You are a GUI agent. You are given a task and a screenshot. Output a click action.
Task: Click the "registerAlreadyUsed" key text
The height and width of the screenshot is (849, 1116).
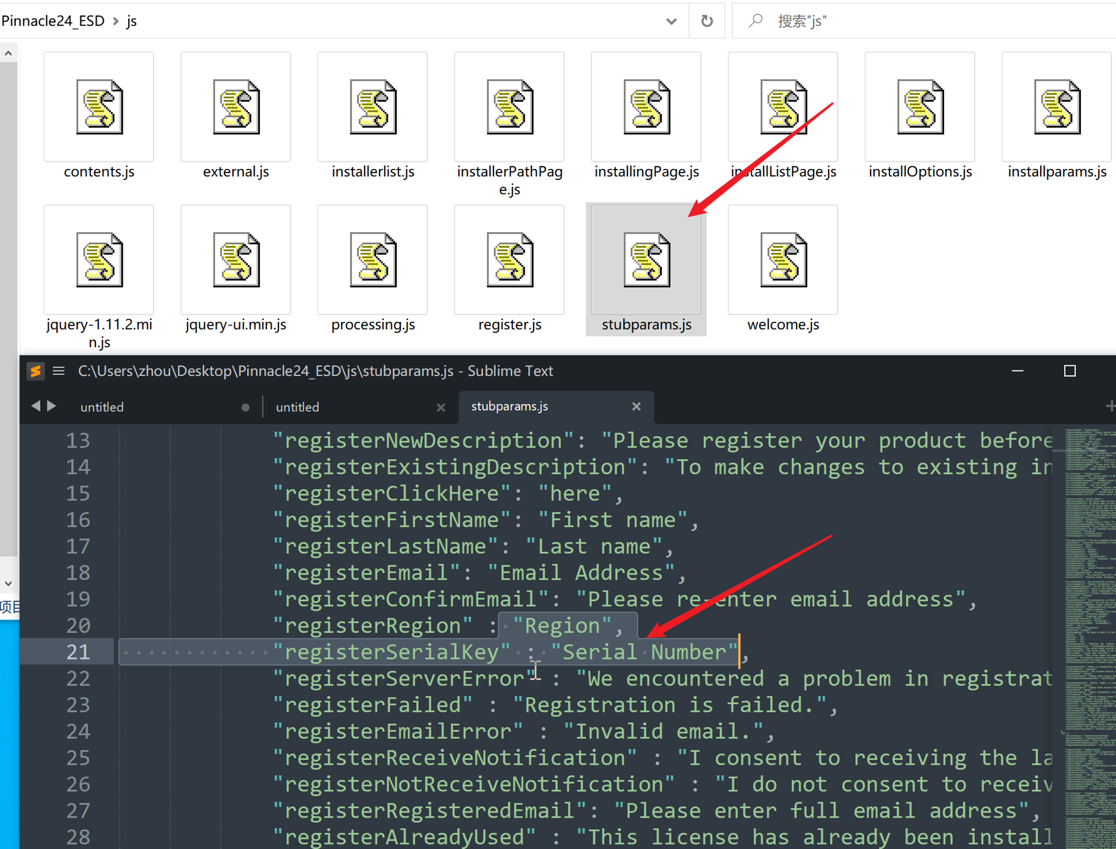coord(405,837)
